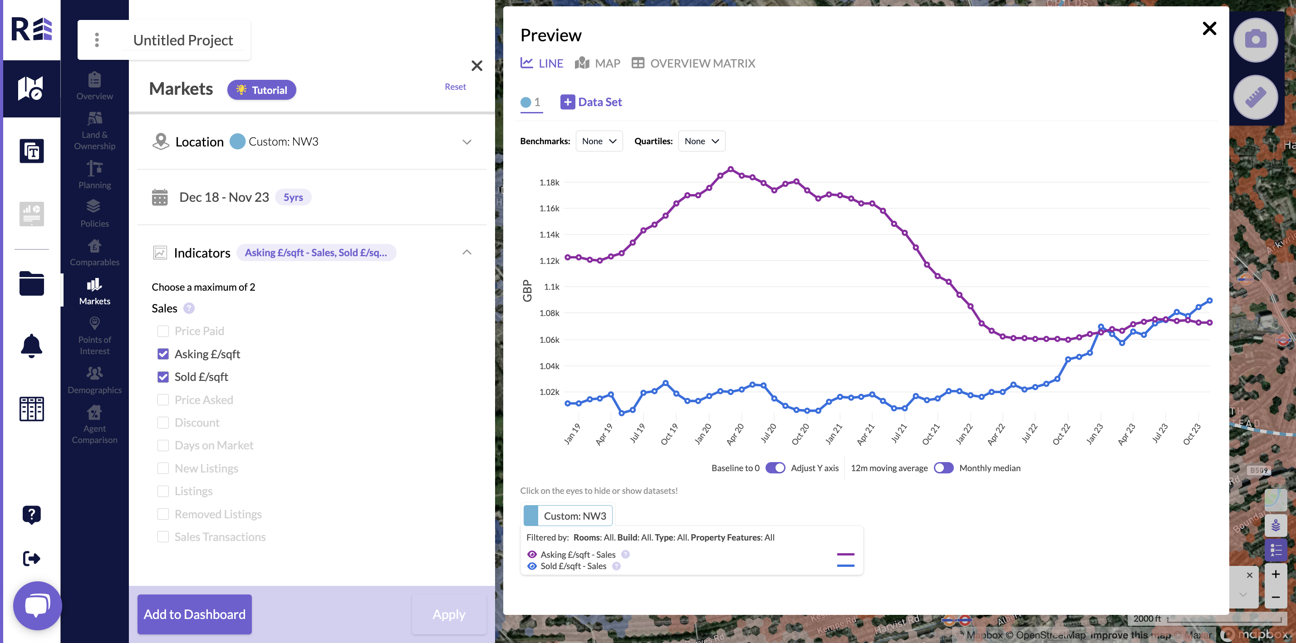Open the notifications bell icon
Viewport: 1296px width, 643px height.
click(x=31, y=346)
